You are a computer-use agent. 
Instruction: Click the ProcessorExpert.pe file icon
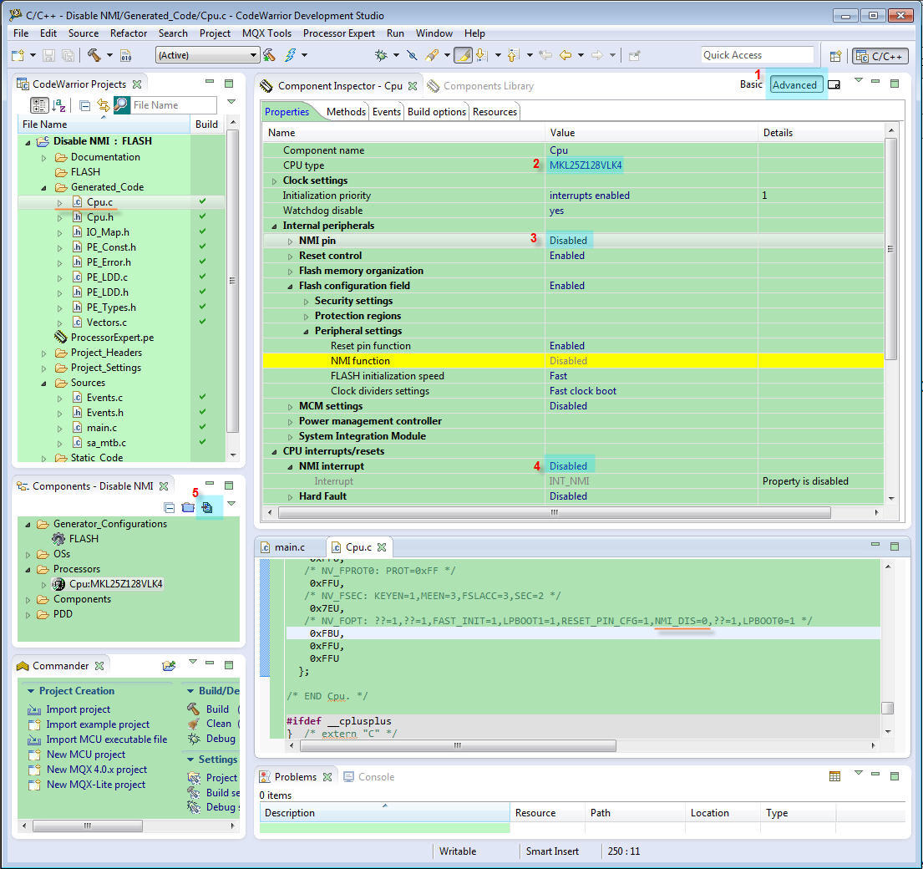[x=60, y=337]
